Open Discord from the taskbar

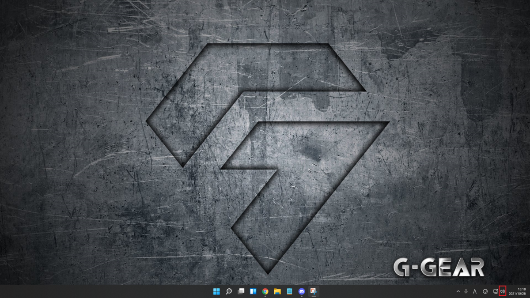coord(302,291)
